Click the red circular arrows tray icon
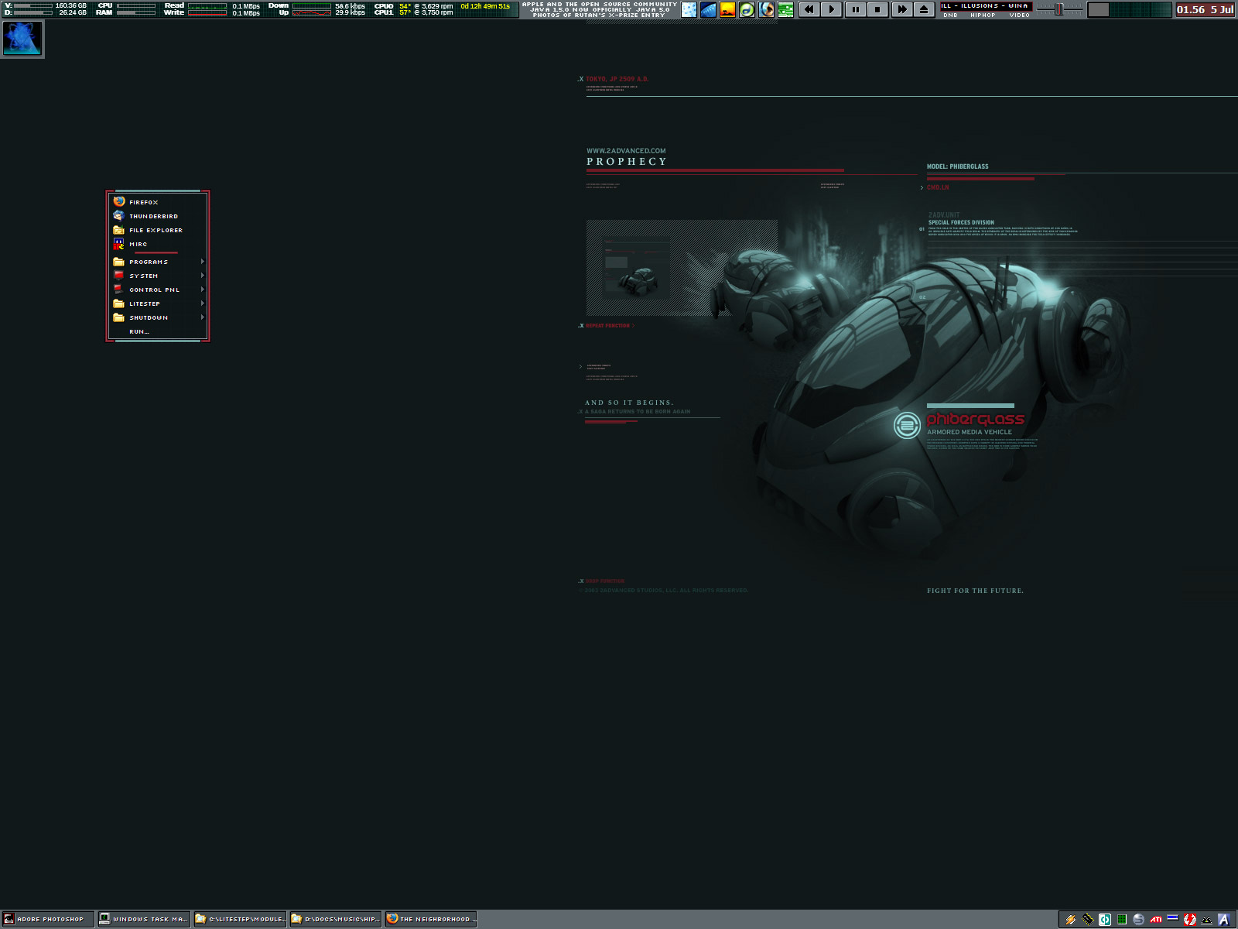The width and height of the screenshot is (1238, 929). (x=1190, y=920)
